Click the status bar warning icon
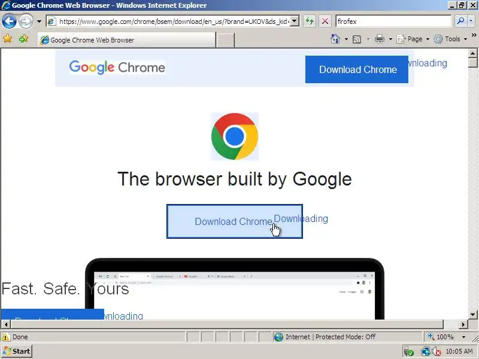The width and height of the screenshot is (479, 359). pyautogui.click(x=5, y=337)
